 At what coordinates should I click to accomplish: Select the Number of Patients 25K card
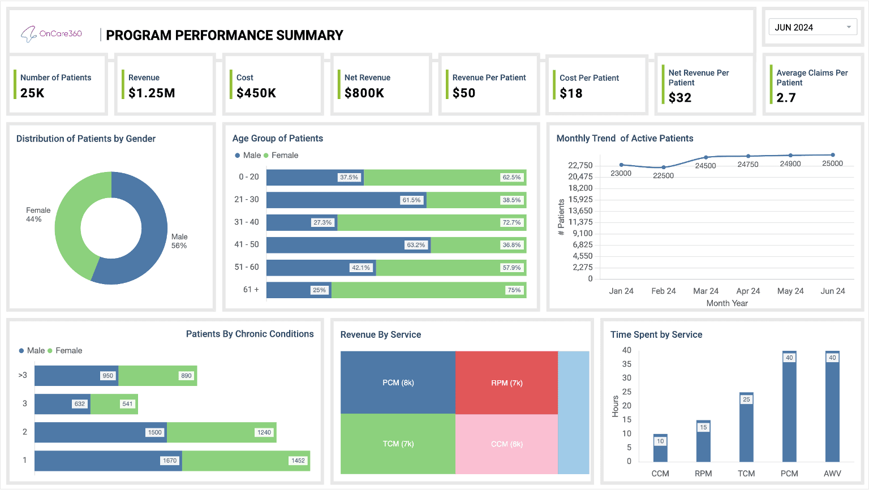pyautogui.click(x=58, y=85)
